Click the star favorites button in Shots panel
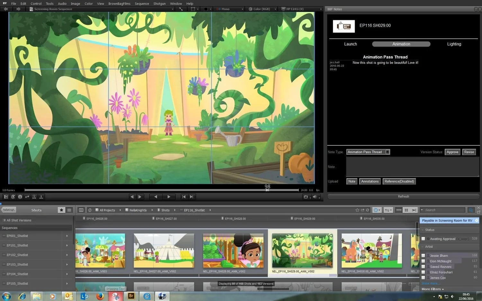The image size is (482, 301). pos(61,210)
